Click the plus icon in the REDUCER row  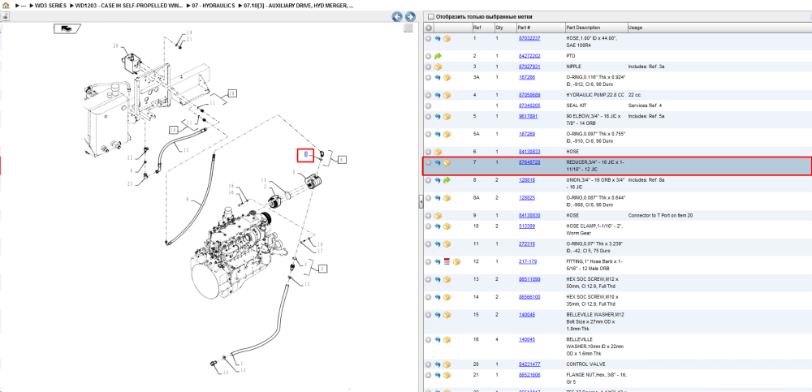pyautogui.click(x=428, y=162)
